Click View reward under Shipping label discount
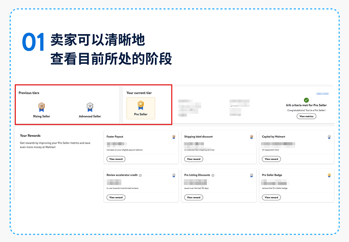The width and height of the screenshot is (349, 242). click(194, 159)
